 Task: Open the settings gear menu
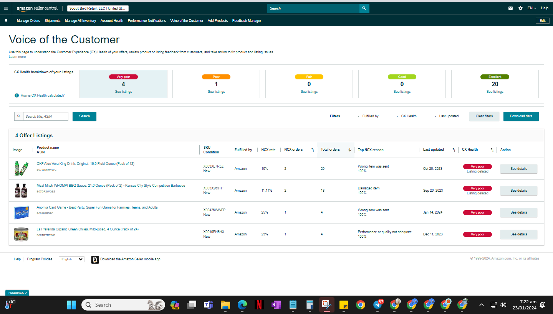[520, 8]
